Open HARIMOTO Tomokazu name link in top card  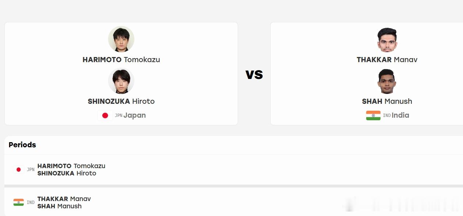point(121,60)
